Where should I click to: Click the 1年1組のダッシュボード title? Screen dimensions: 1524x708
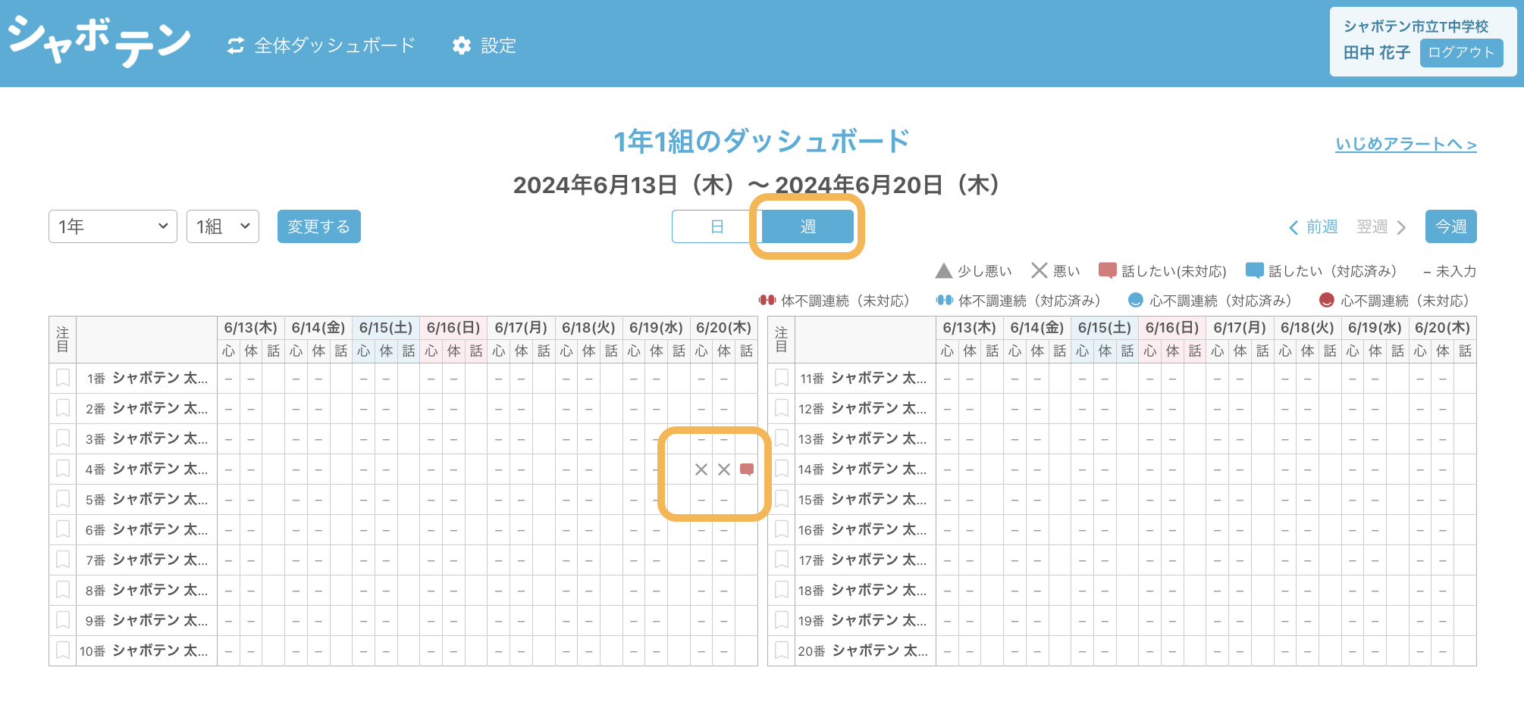coord(761,142)
